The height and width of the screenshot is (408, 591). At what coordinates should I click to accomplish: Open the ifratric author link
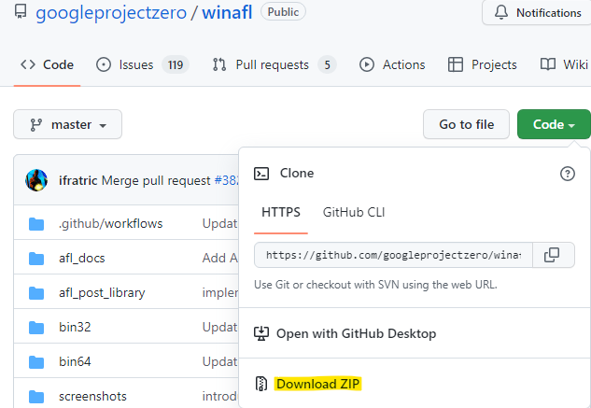(x=78, y=180)
